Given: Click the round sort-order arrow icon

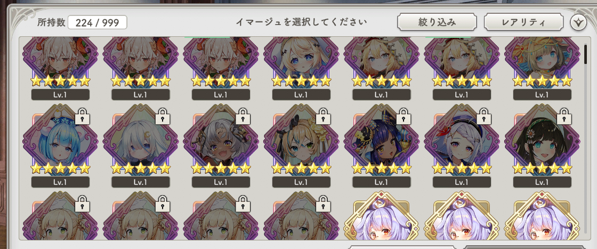Looking at the screenshot, I should 578,23.
